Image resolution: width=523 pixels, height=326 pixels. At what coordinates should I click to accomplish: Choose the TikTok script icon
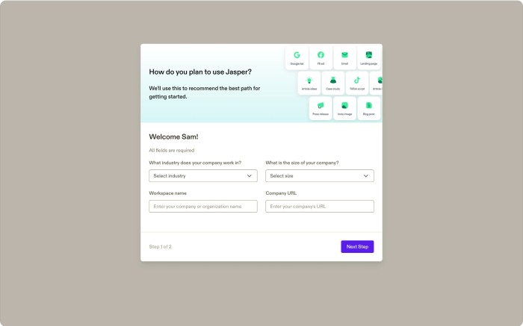(x=357, y=81)
